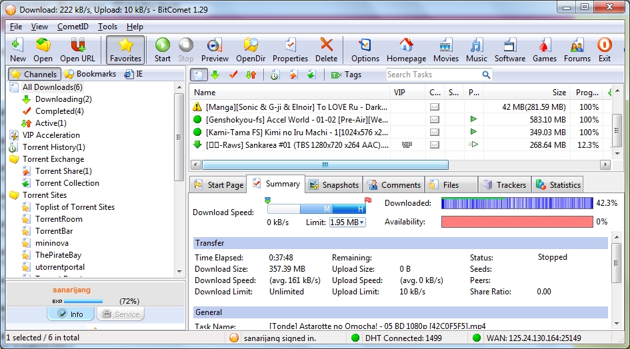
Task: Open the Forums page
Action: 577,50
